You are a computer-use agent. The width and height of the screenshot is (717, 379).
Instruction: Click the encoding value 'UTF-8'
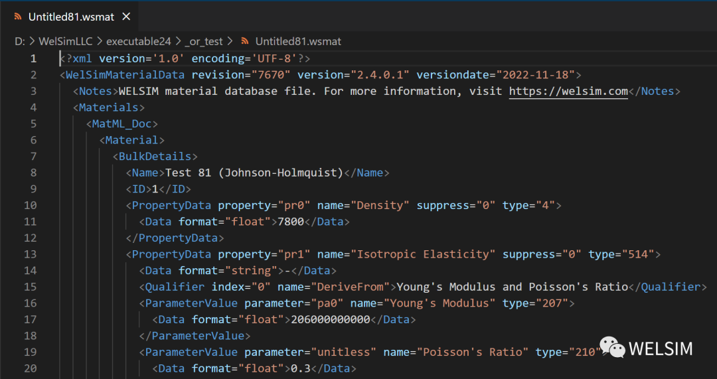(274, 58)
